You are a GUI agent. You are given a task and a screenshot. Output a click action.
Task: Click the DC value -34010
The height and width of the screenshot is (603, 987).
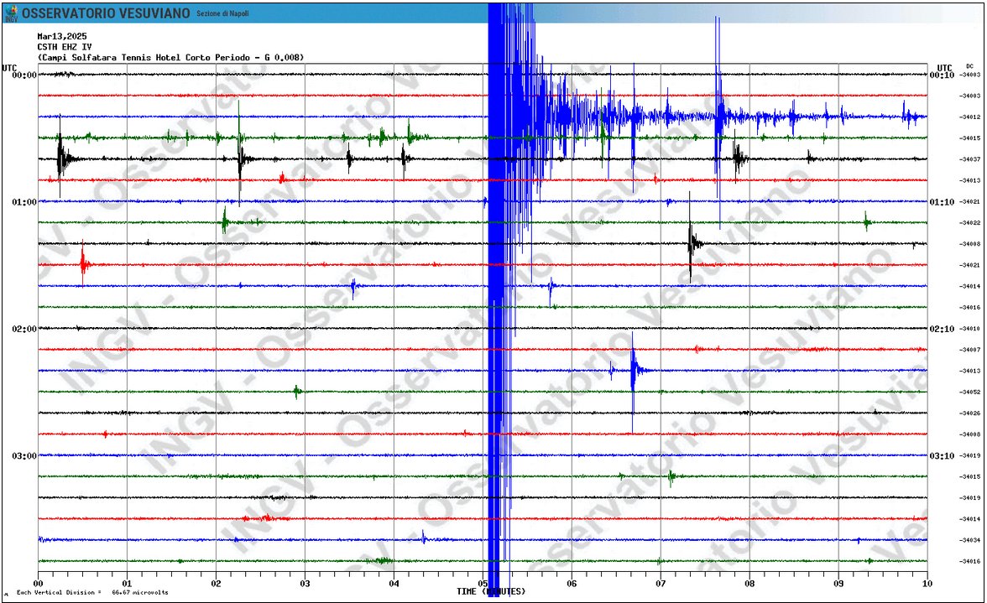tap(969, 329)
